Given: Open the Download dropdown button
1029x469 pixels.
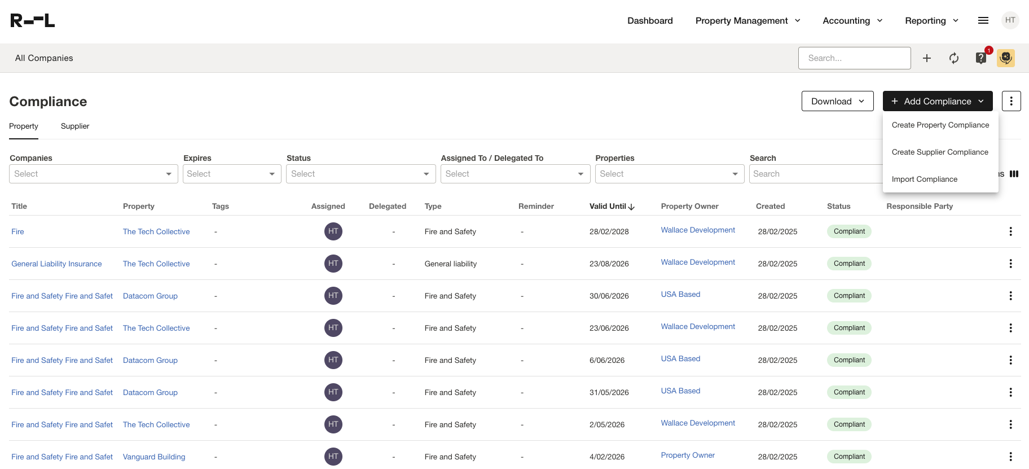Looking at the screenshot, I should pos(837,101).
